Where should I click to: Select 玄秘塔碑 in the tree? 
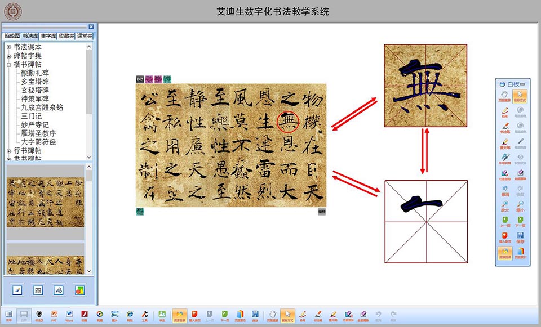[35, 90]
